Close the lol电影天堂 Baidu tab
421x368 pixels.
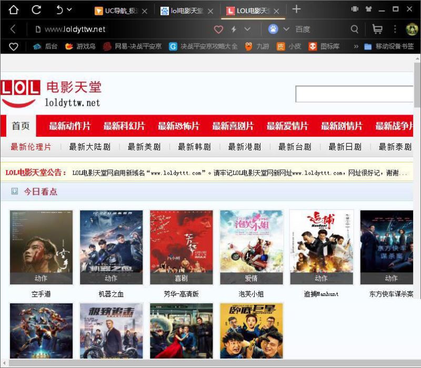tap(211, 11)
